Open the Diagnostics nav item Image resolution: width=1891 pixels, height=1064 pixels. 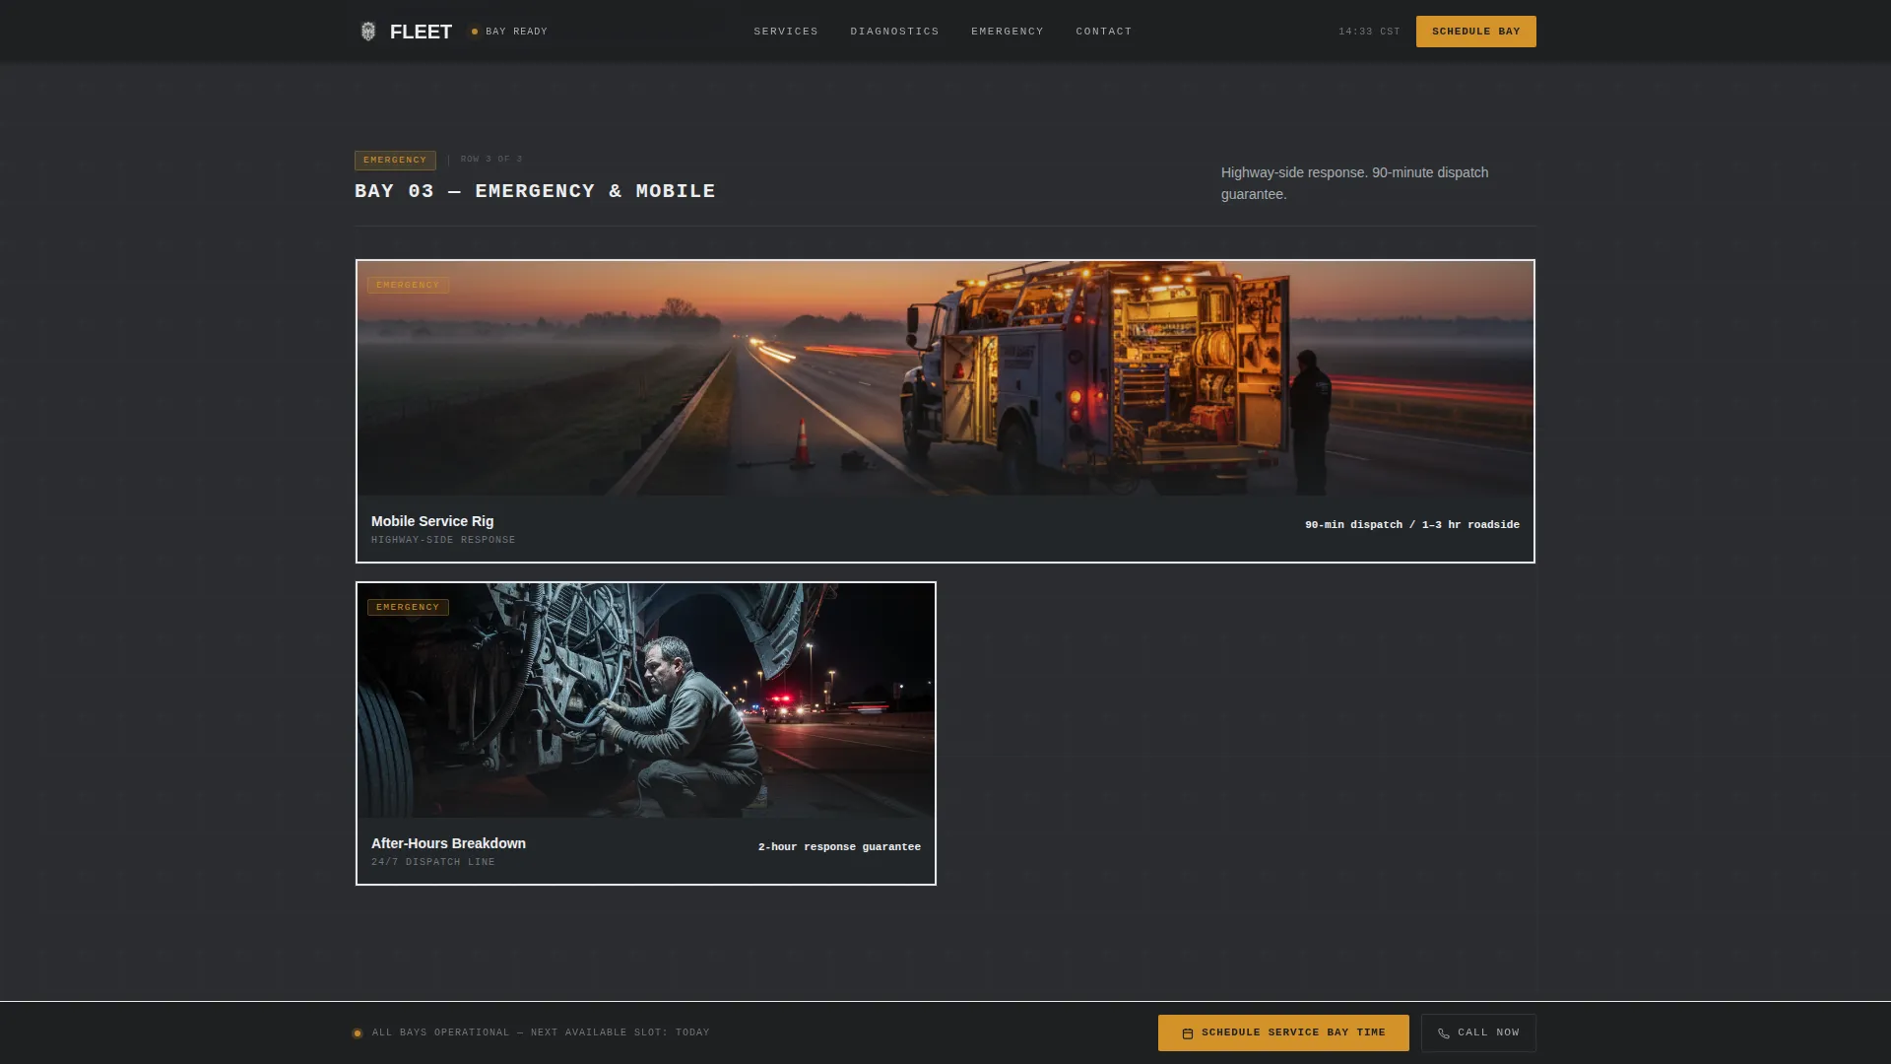tap(894, 32)
